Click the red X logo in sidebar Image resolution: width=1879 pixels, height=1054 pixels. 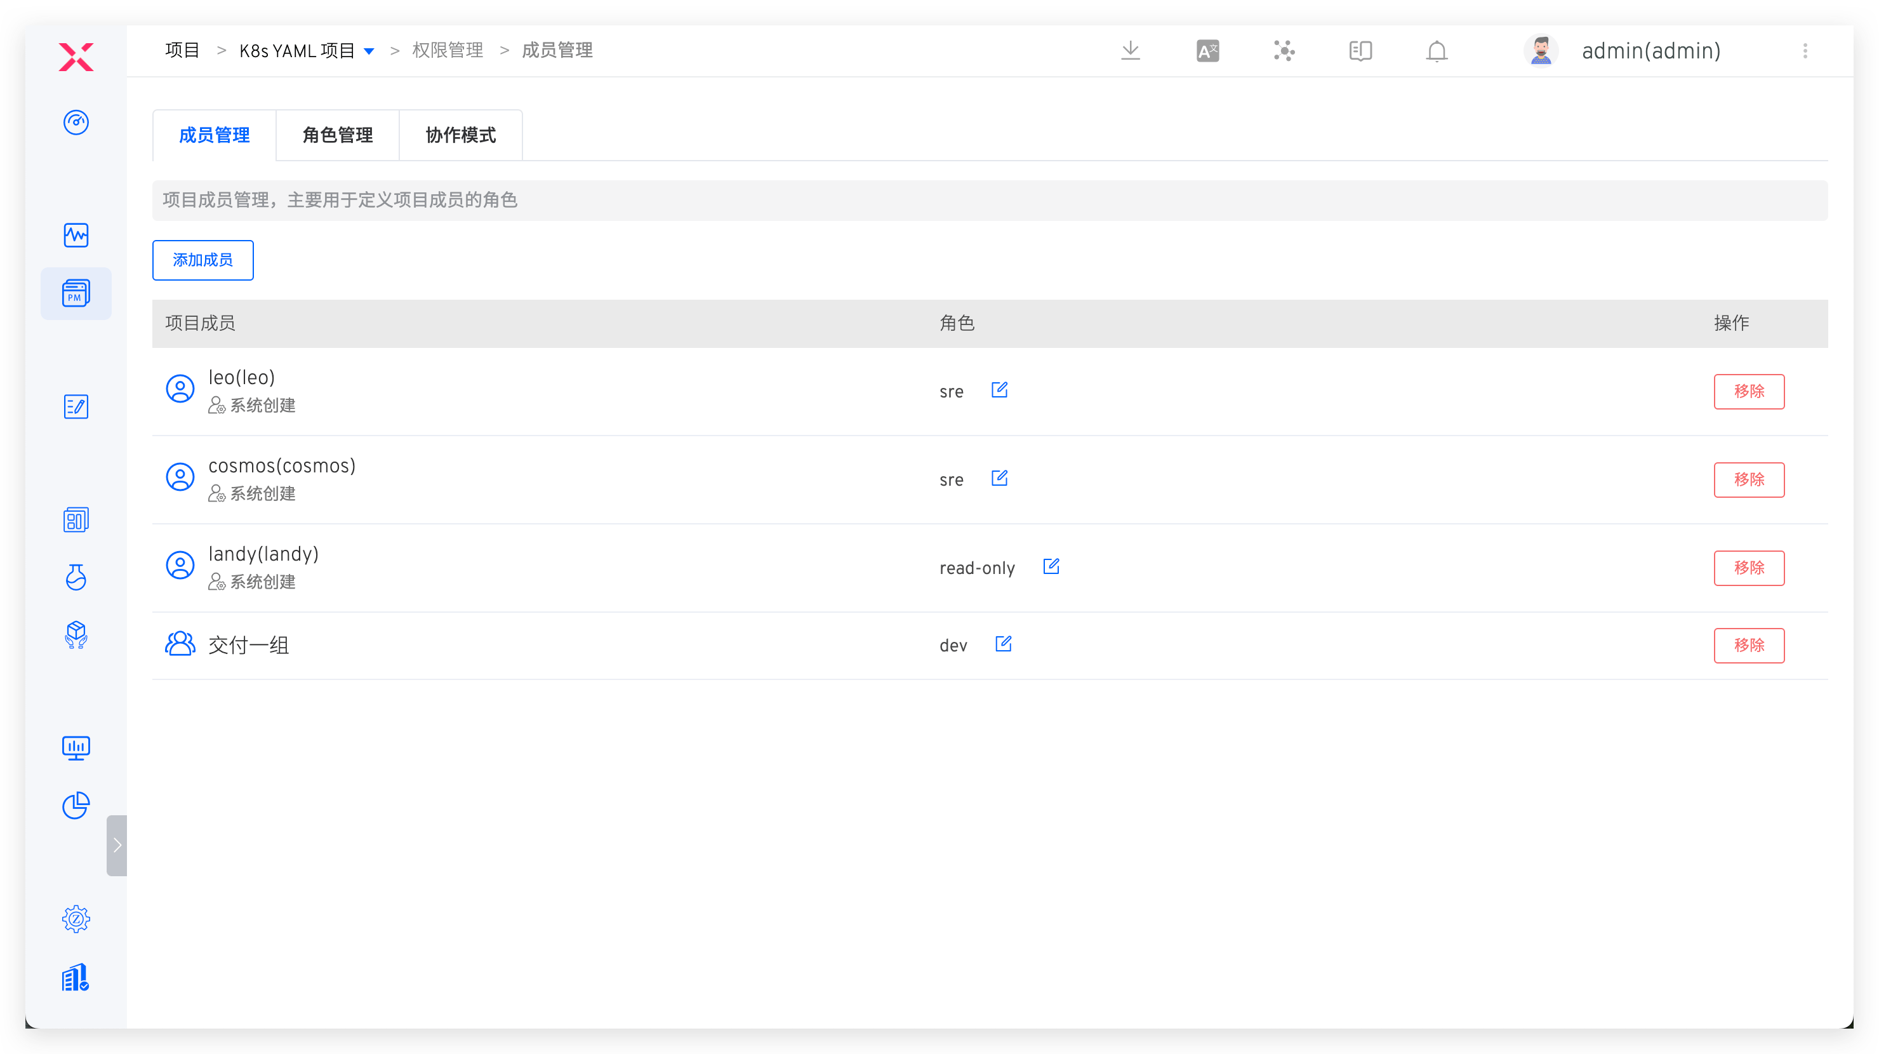point(76,56)
